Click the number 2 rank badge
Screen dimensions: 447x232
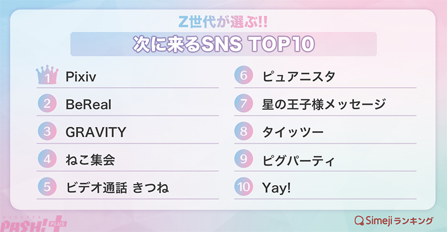(x=47, y=104)
